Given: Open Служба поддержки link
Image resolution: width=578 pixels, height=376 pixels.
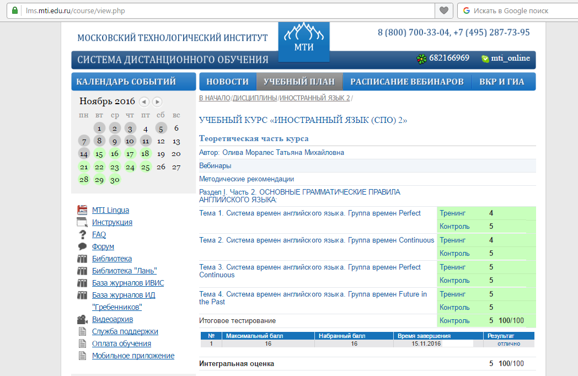Looking at the screenshot, I should tap(125, 331).
